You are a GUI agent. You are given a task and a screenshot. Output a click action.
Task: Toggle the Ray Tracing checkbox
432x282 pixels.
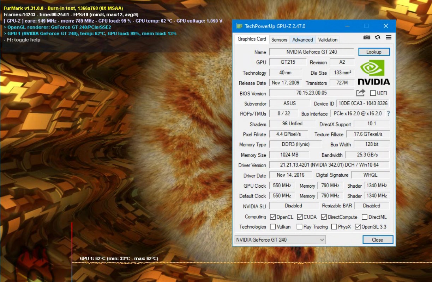coord(299,227)
